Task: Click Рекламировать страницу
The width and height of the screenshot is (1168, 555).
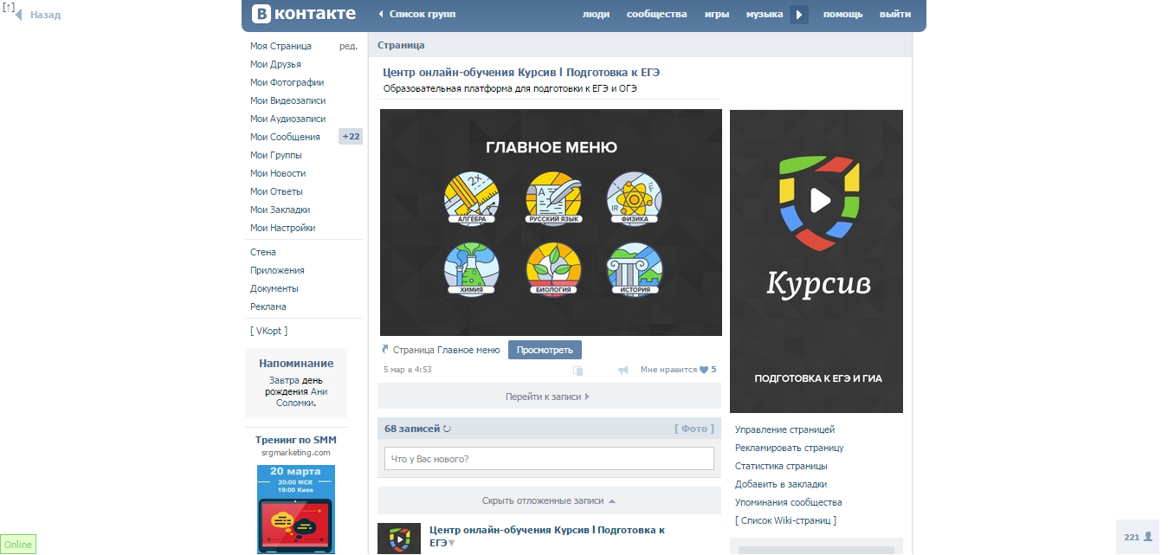Action: coord(790,448)
